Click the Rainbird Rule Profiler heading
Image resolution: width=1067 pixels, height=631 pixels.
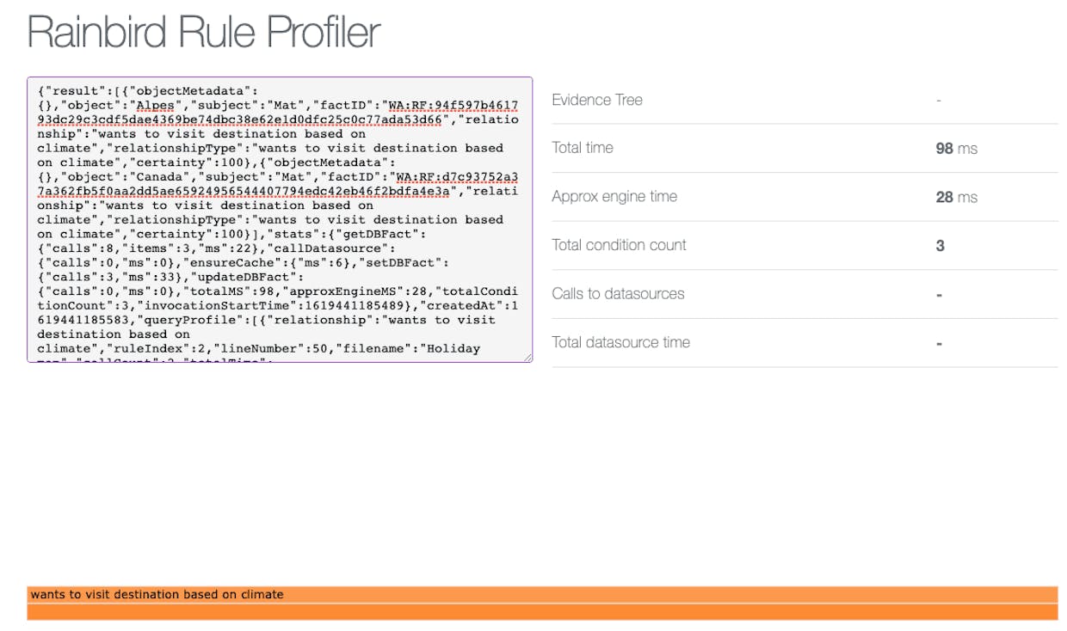click(204, 32)
